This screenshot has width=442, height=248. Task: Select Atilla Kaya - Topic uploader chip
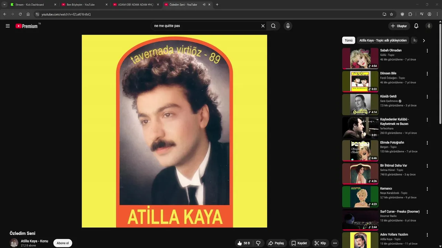[383, 40]
